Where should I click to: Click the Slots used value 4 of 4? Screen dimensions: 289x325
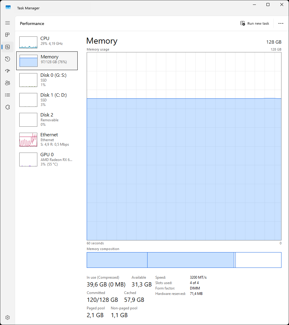click(x=194, y=283)
